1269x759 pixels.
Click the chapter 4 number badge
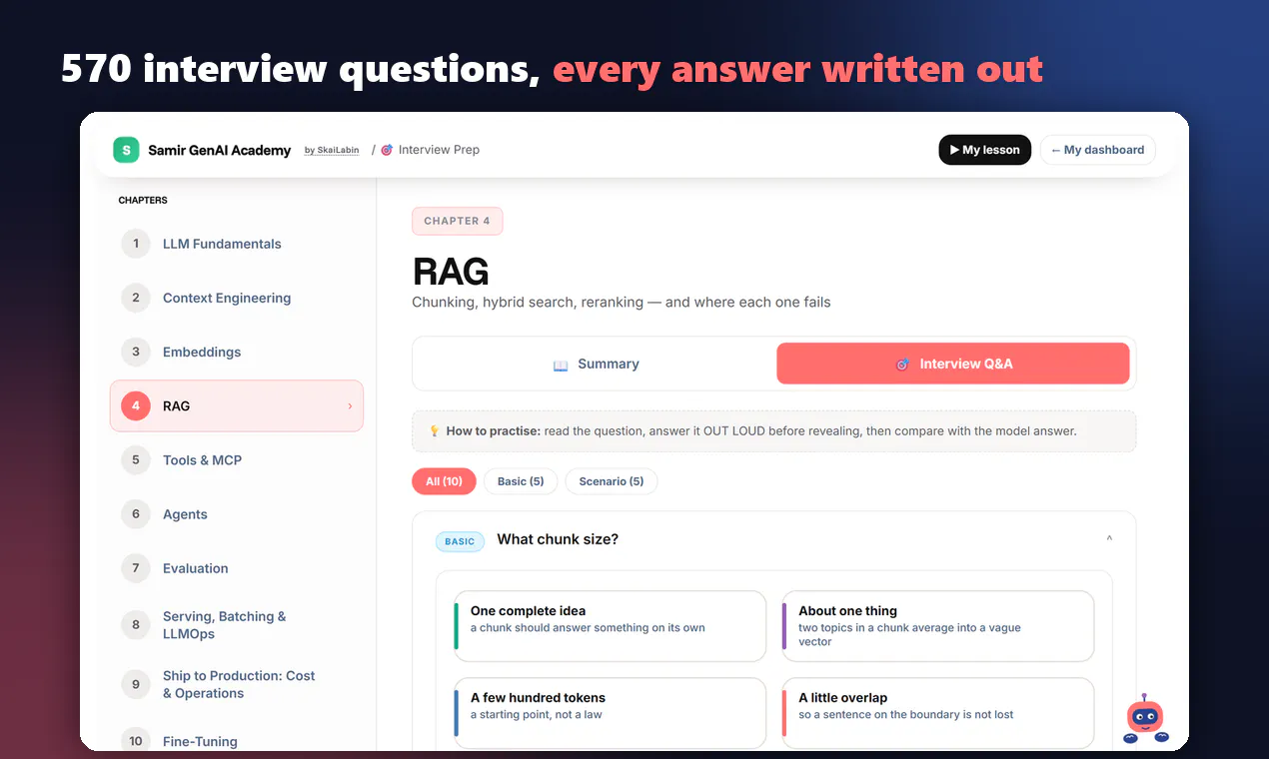(136, 406)
